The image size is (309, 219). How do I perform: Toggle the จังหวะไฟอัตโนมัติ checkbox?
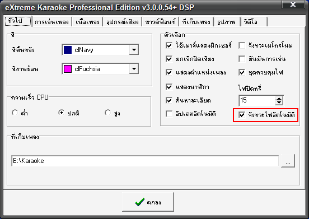pyautogui.click(x=242, y=115)
